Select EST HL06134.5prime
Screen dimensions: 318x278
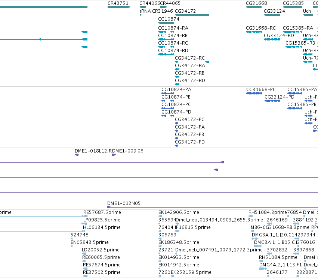click(102, 227)
